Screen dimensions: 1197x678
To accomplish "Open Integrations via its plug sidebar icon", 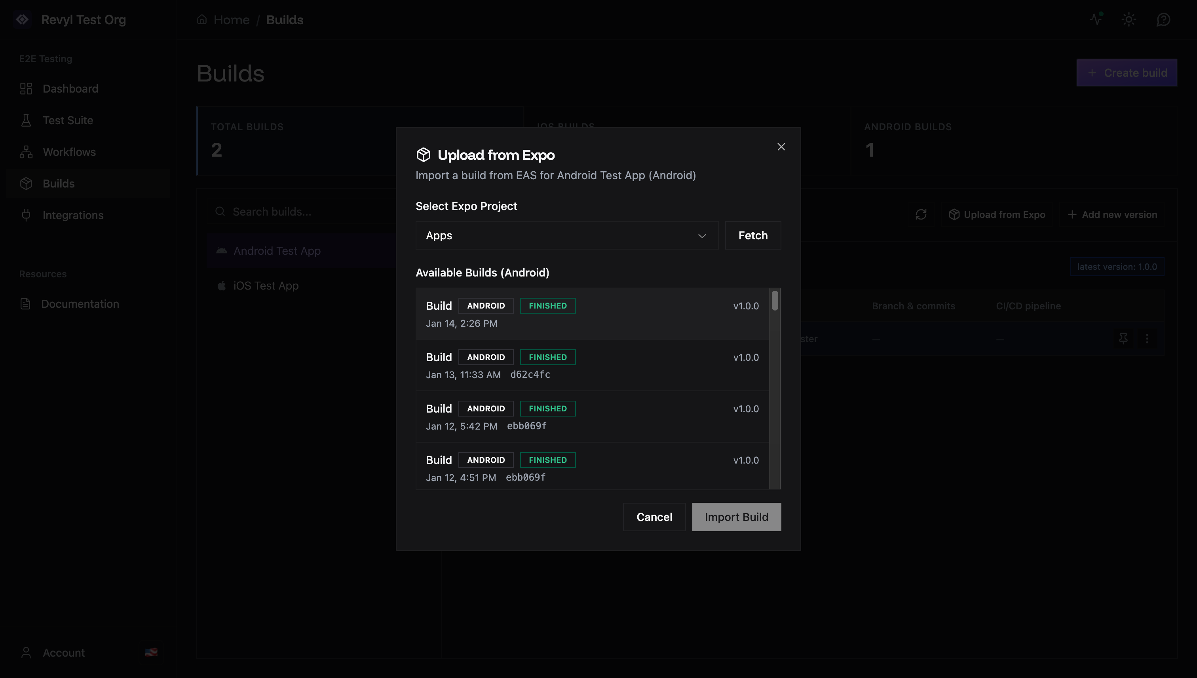I will tap(26, 215).
